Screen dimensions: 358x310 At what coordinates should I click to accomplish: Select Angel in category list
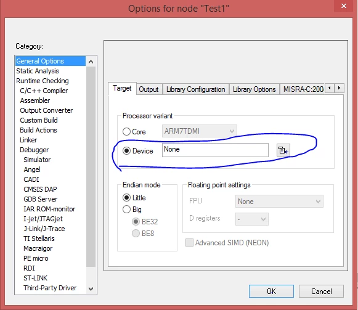(x=32, y=169)
